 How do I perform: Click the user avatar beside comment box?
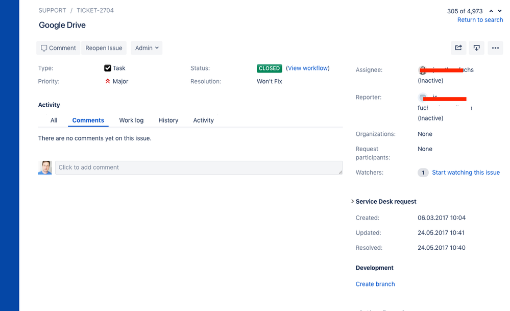[x=45, y=168]
